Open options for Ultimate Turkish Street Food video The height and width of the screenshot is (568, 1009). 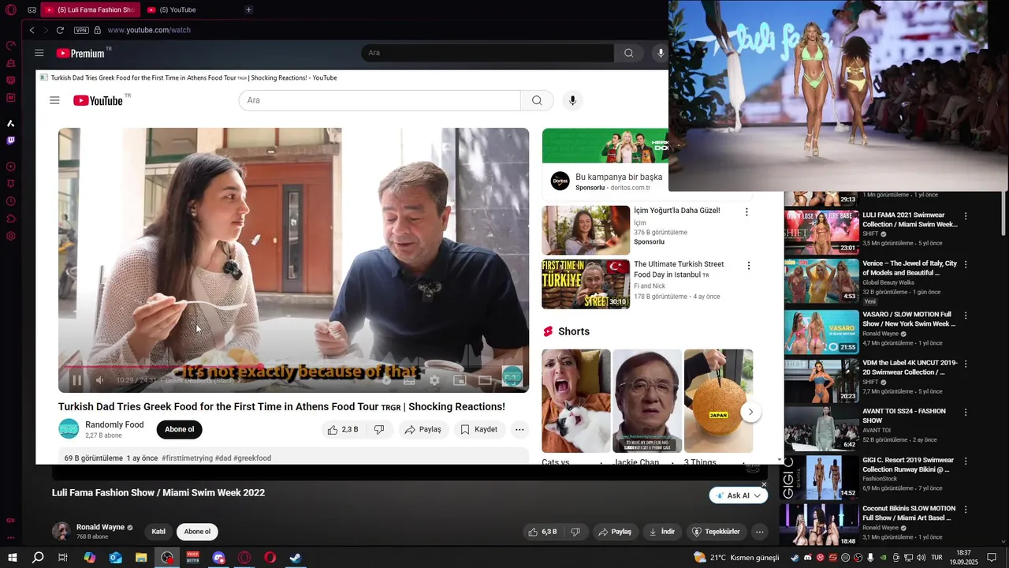(749, 266)
